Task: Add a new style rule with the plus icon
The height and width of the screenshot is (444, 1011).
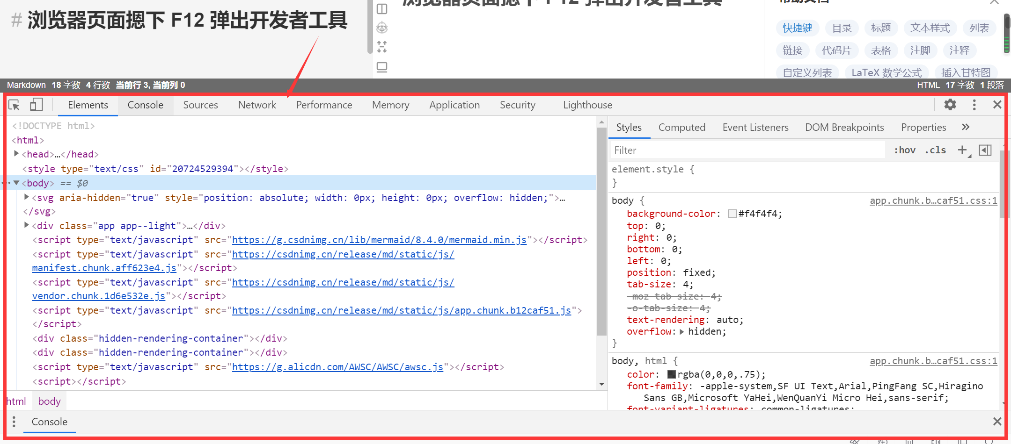Action: 962,150
